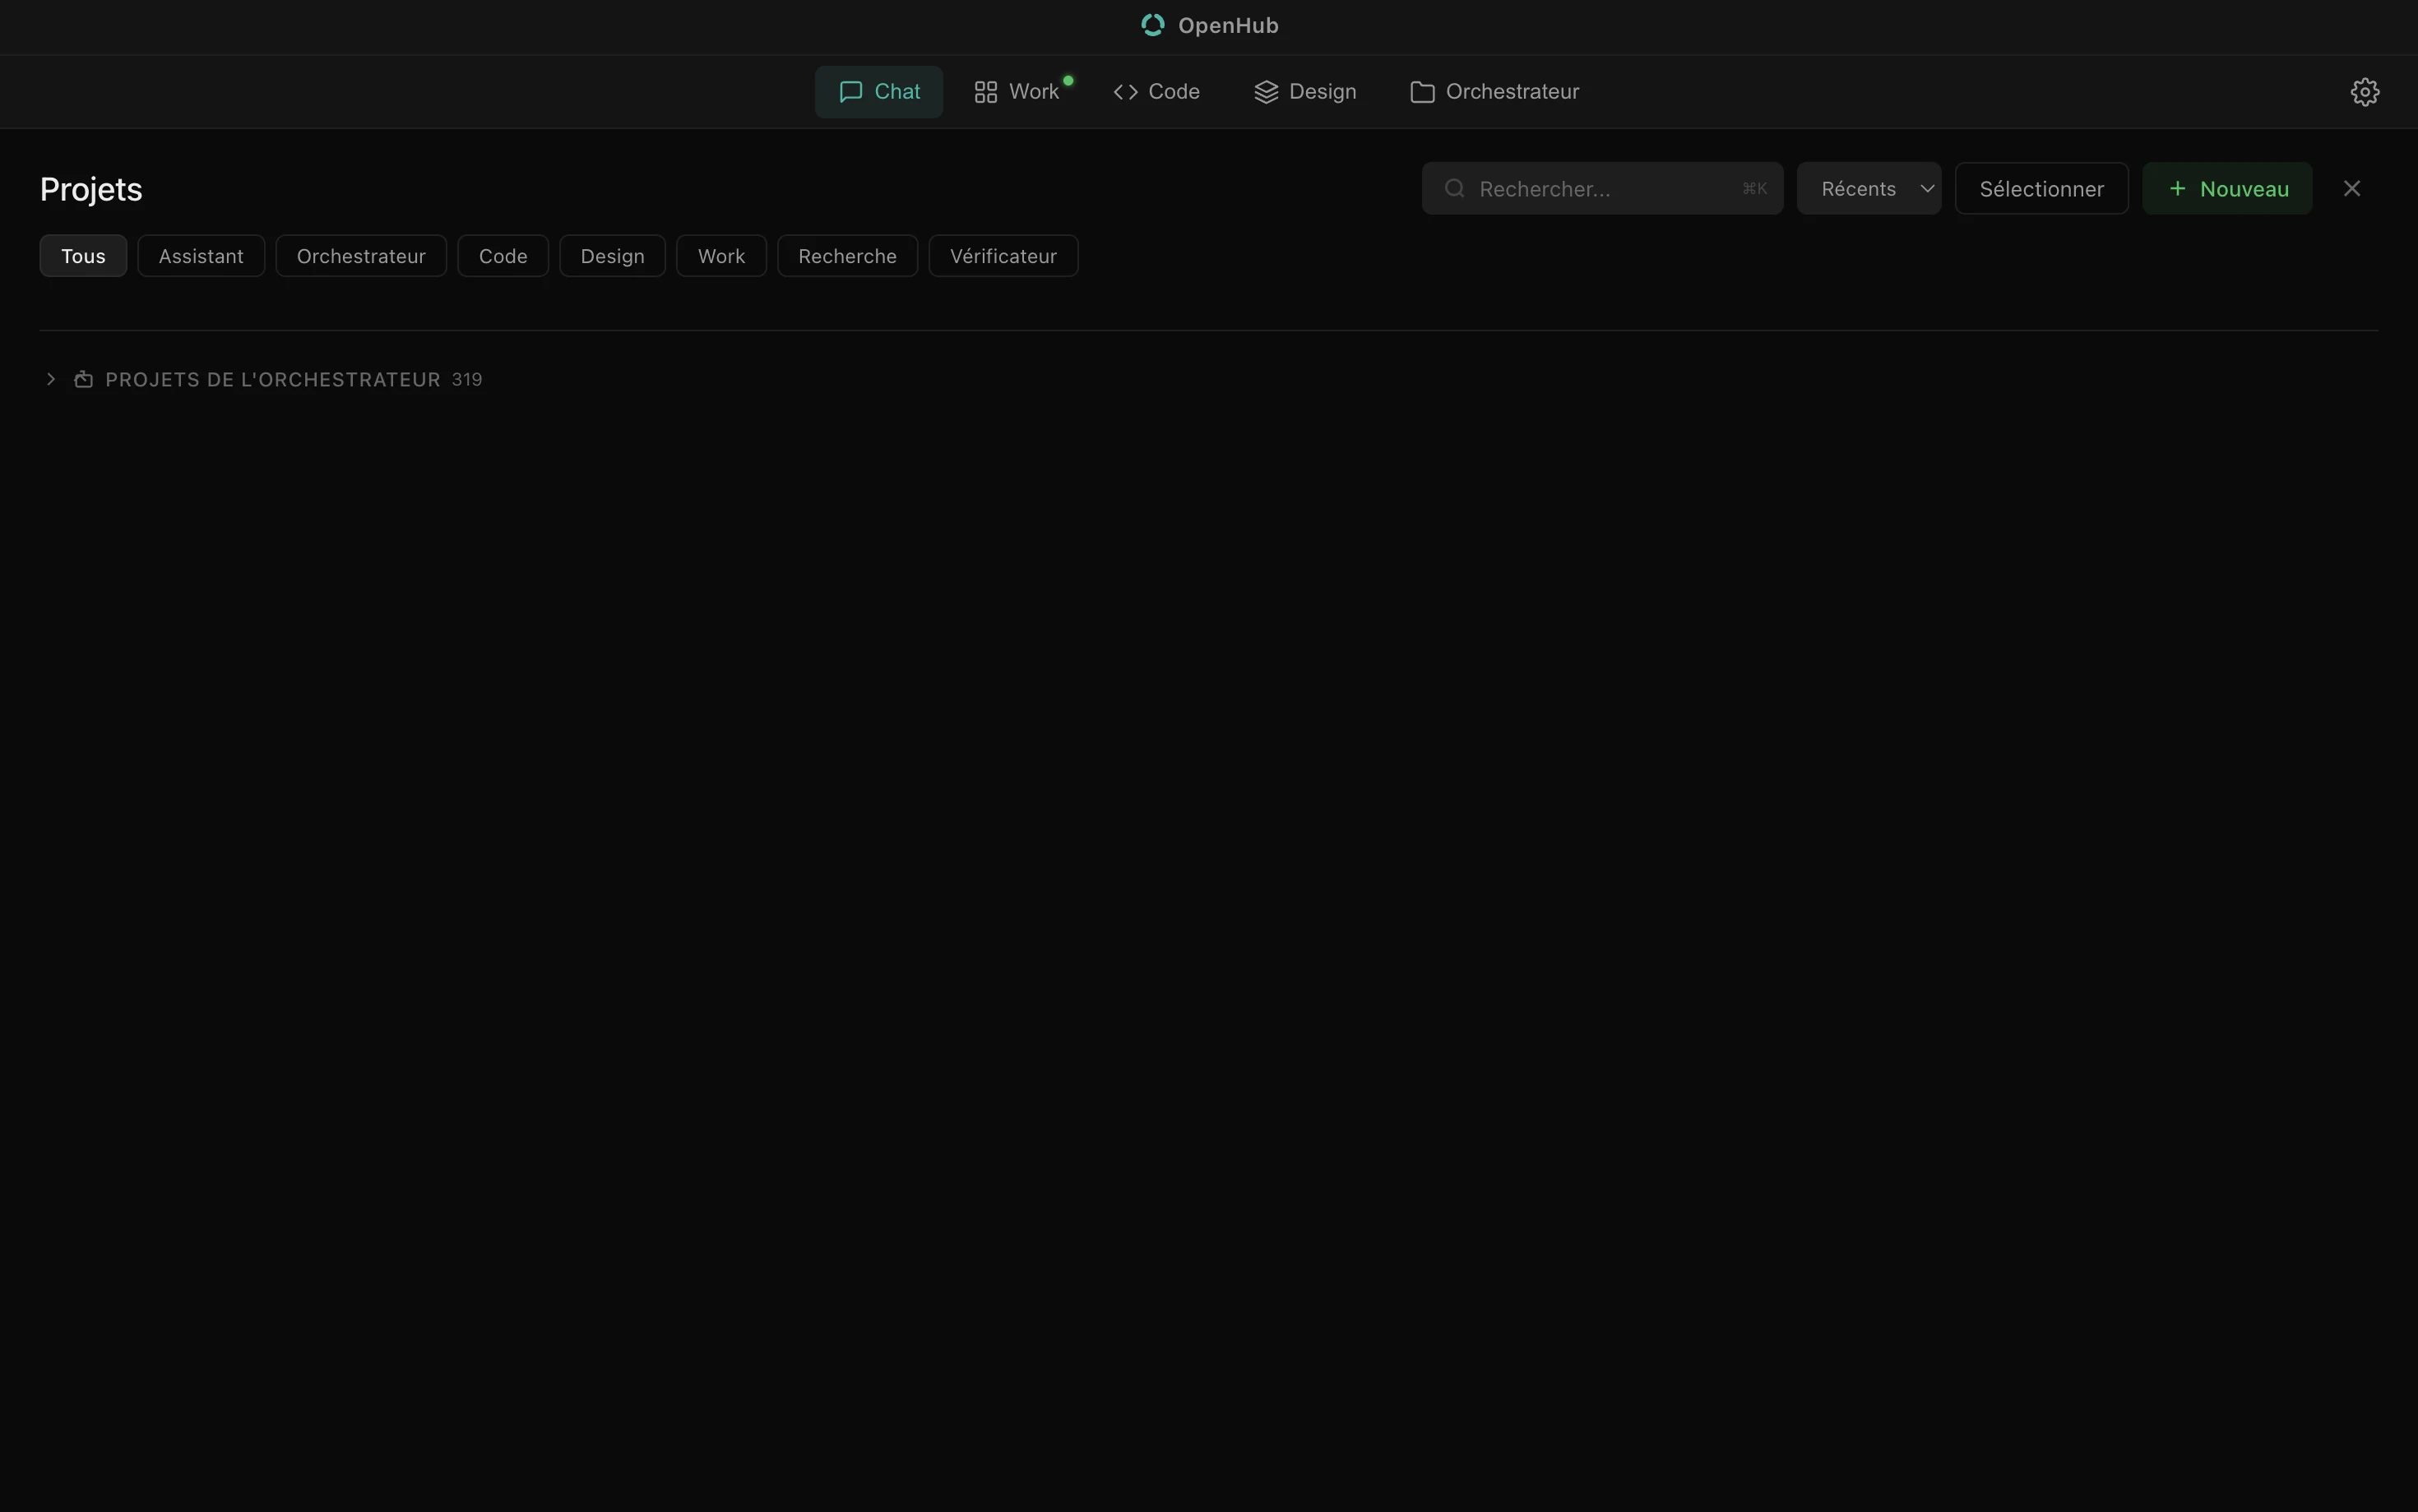Click the Projets heading text
2418x1512 pixels.
point(91,189)
